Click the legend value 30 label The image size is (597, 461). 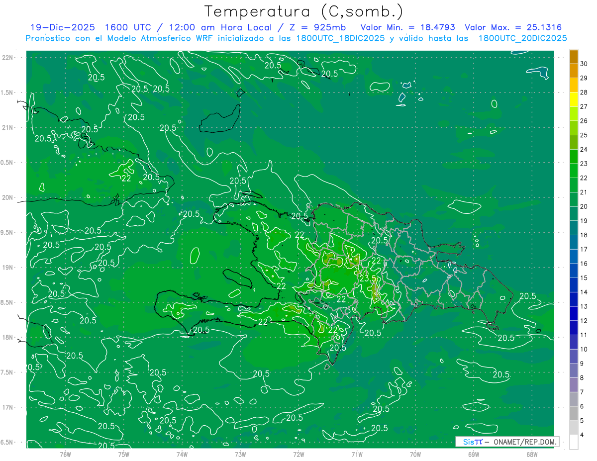[x=584, y=64]
